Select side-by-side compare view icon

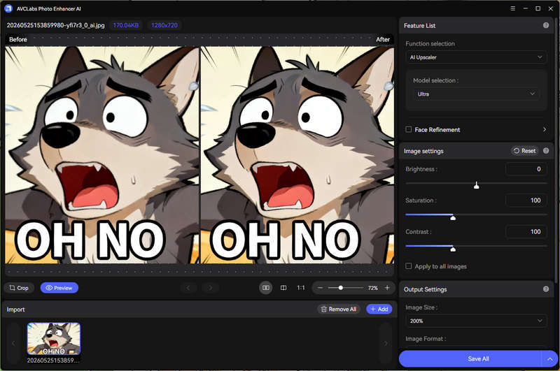click(x=266, y=288)
